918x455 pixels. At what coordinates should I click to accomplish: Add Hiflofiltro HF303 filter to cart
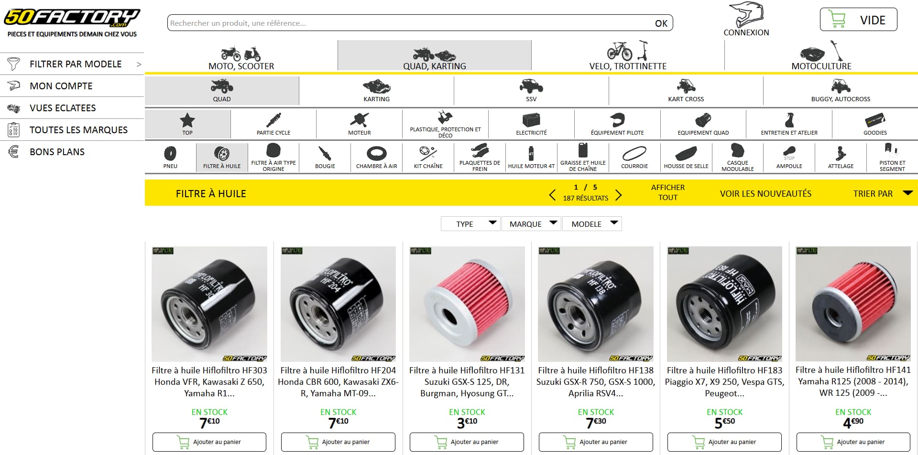(209, 442)
